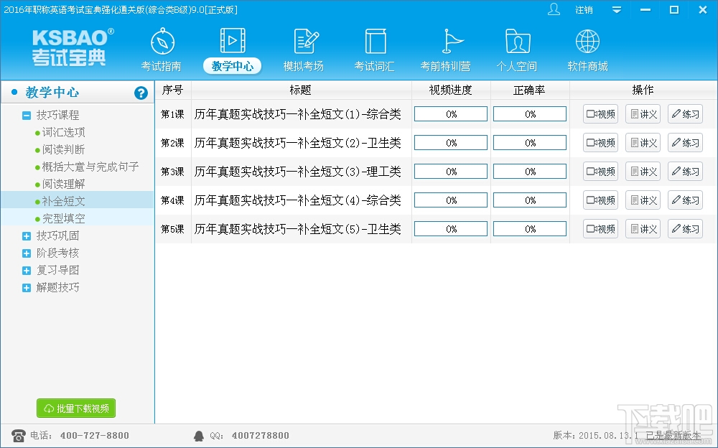Open the title bar dropdown menu arrow

[x=617, y=9]
